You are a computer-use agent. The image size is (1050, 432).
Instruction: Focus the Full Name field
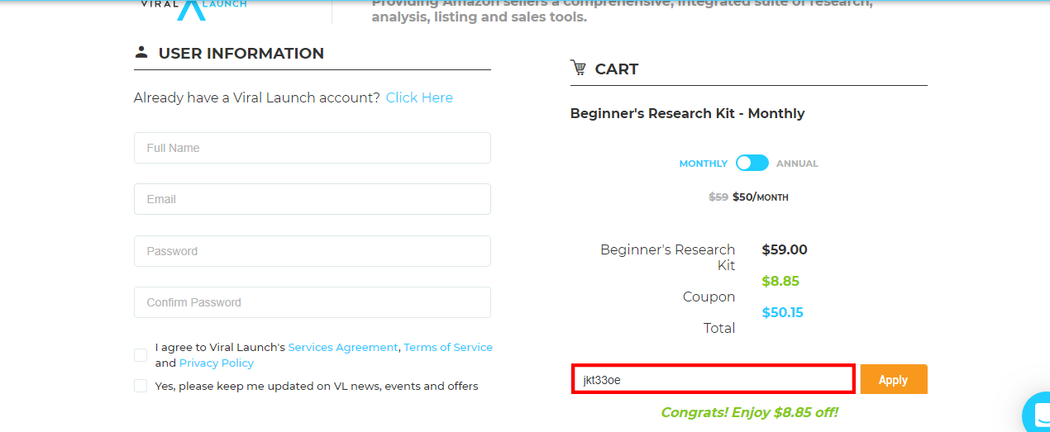point(312,148)
